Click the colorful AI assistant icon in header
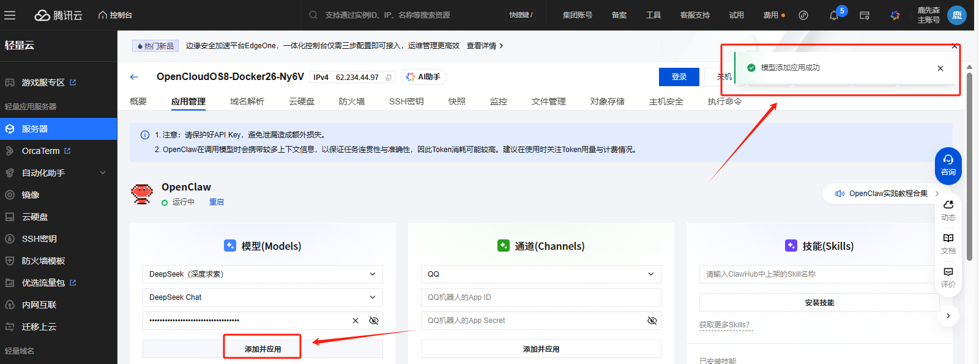This screenshot has width=979, height=364. [x=895, y=15]
